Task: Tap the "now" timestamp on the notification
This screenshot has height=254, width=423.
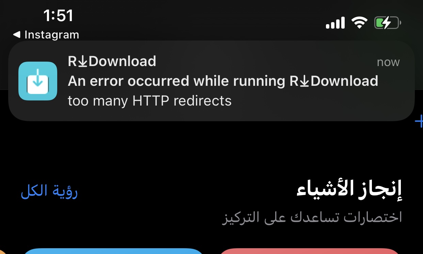Action: pyautogui.click(x=388, y=62)
